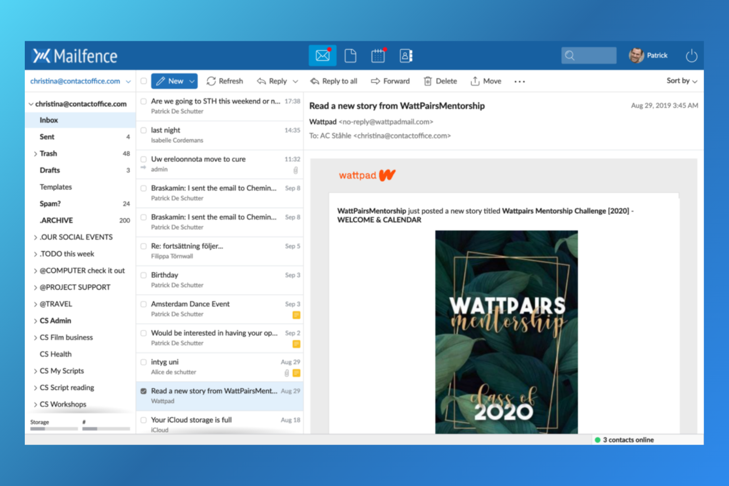Click the three-dots more actions icon
Viewport: 729px width, 486px height.
[x=520, y=82]
